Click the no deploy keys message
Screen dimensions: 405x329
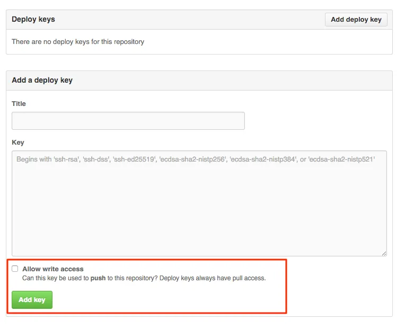78,41
